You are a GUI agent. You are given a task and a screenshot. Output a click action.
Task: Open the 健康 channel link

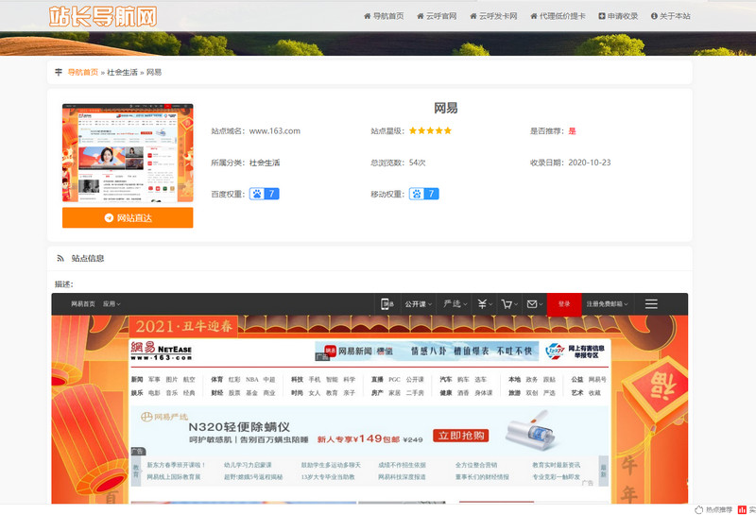445,392
